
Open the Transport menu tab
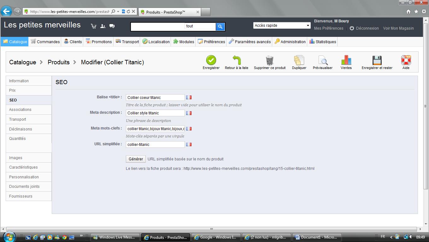click(127, 42)
